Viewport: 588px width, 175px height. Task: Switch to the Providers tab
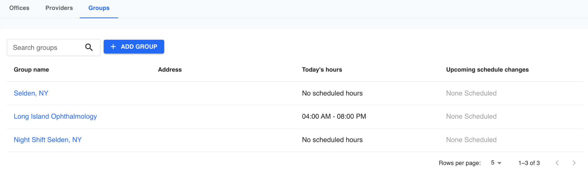pyautogui.click(x=59, y=8)
